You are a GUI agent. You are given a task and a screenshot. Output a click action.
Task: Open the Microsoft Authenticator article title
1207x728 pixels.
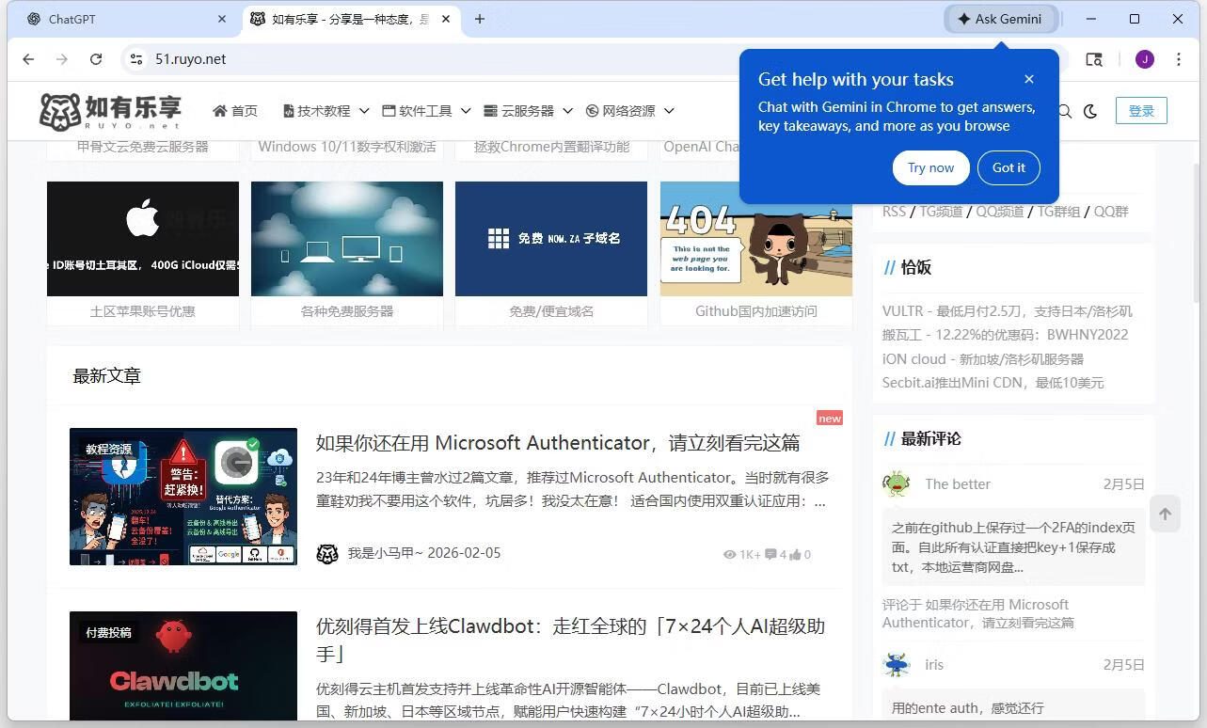(557, 443)
